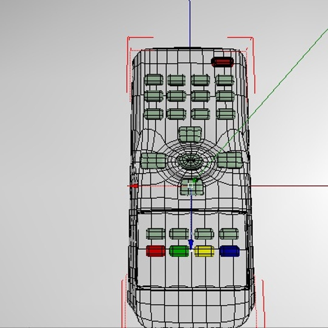Viewport: 328px width, 328px height.
Task: Click the green colored remote button
Action: 179,251
